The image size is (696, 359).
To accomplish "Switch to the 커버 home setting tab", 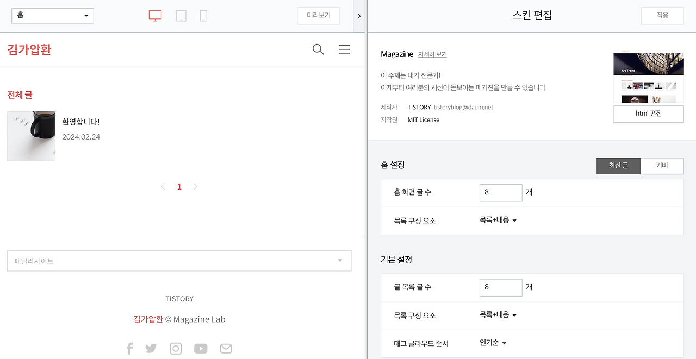I will [x=662, y=166].
